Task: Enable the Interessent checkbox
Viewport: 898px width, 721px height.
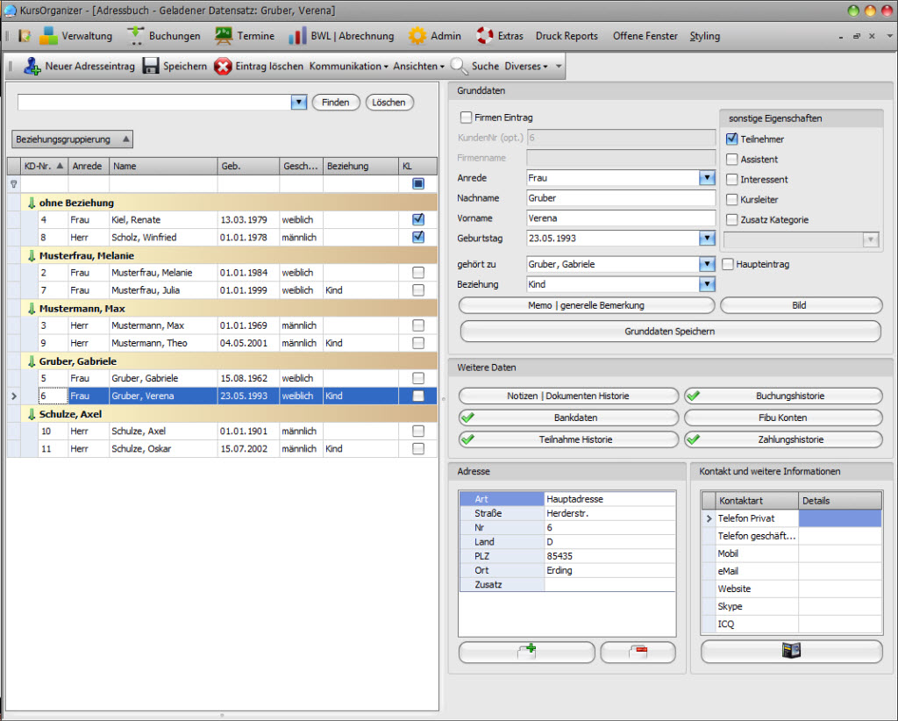Action: click(x=732, y=179)
